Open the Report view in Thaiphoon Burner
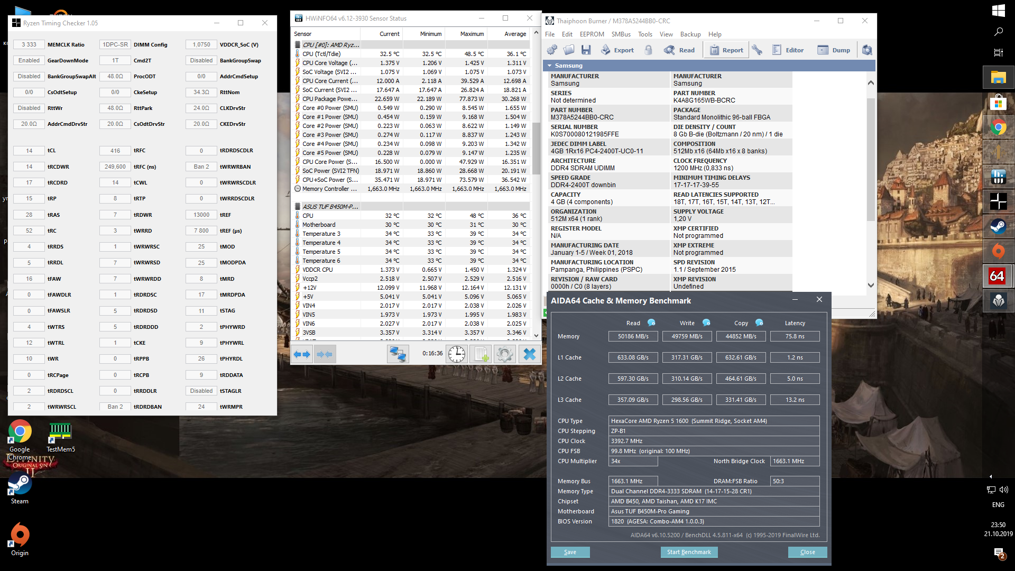Screen dimensions: 1015x571 click(726, 50)
